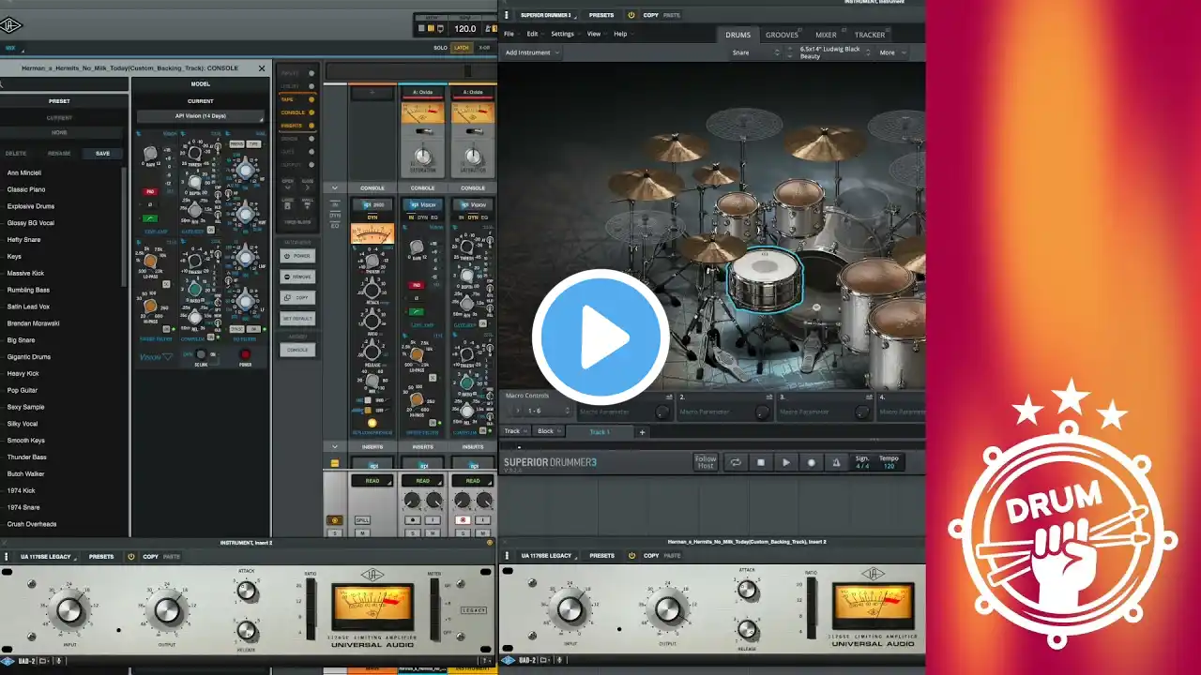Click the Power button in the console strip options

297,256
